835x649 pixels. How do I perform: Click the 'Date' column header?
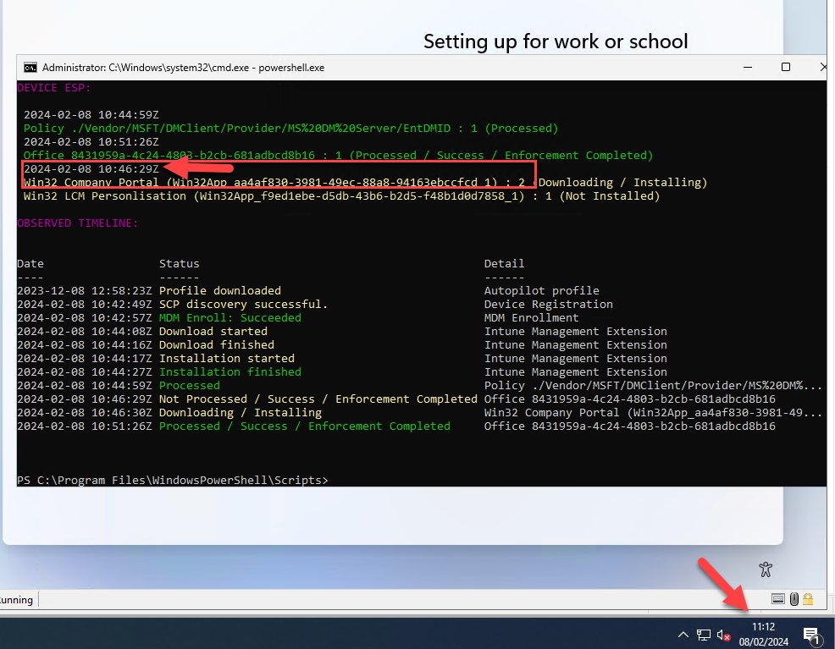click(30, 263)
